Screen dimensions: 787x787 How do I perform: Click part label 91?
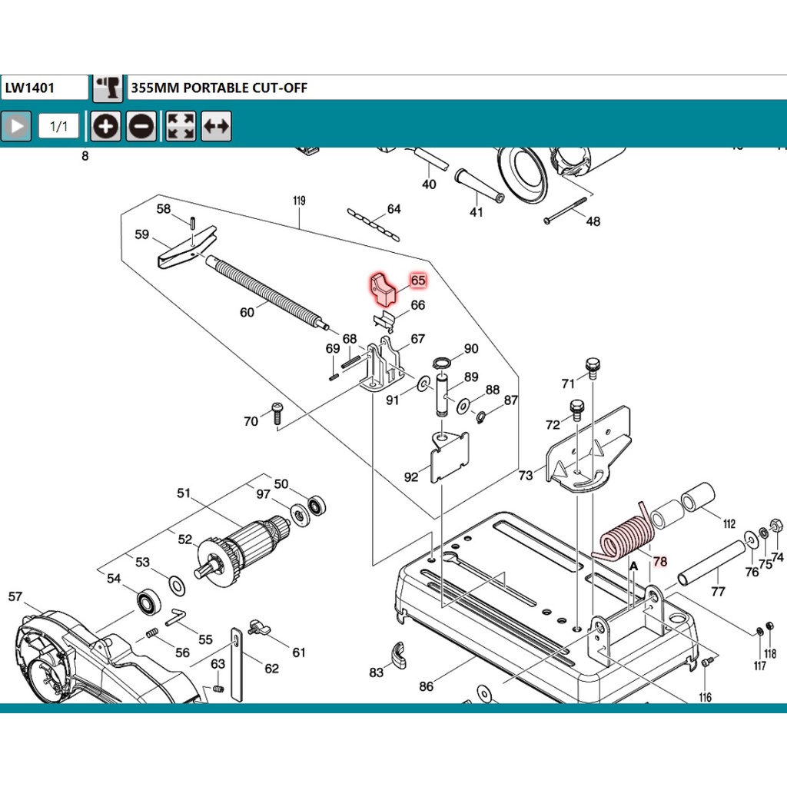(x=393, y=400)
